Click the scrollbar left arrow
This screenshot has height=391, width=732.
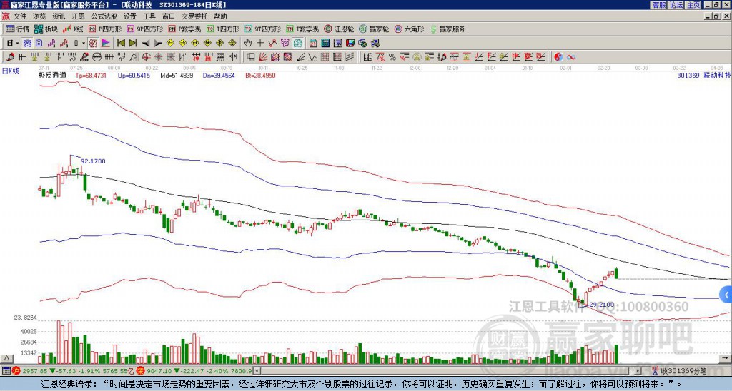[x=257, y=371]
